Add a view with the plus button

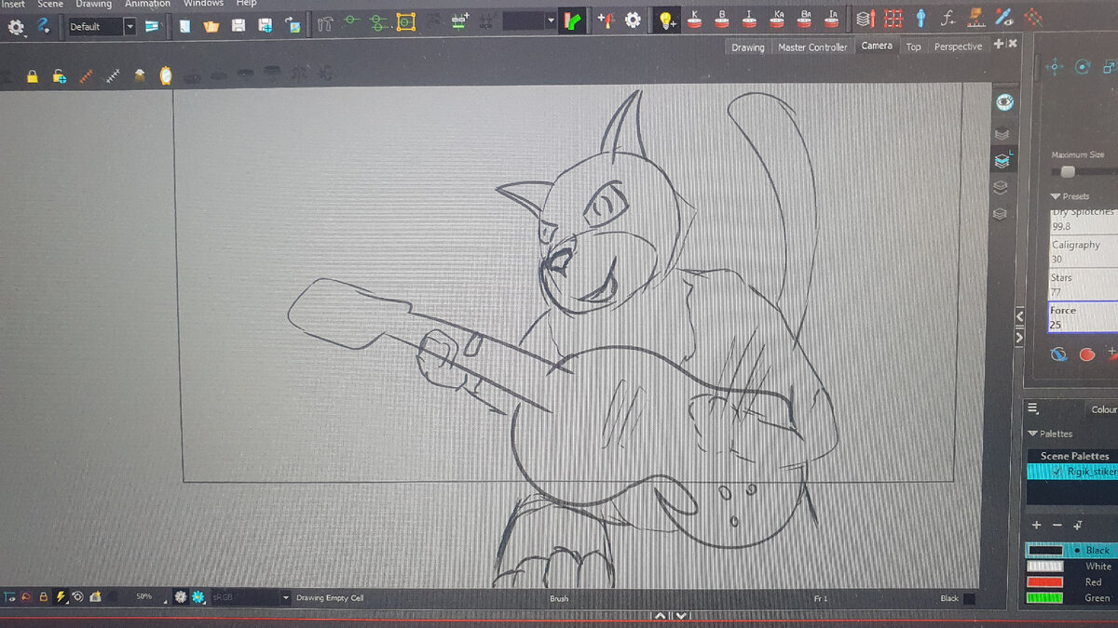click(1000, 44)
